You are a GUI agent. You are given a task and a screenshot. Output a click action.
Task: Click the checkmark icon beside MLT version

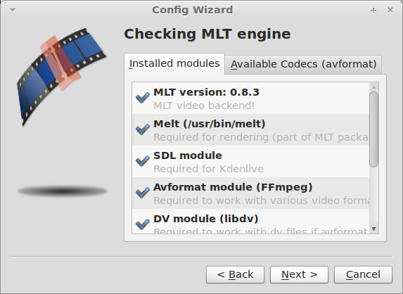click(x=143, y=98)
